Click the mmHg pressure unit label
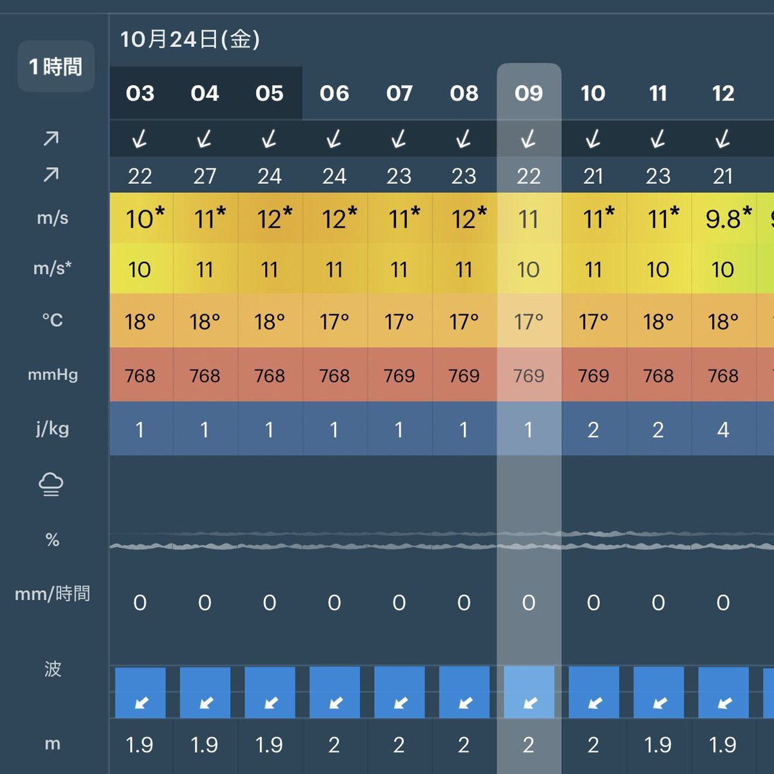This screenshot has height=774, width=774. 52,375
